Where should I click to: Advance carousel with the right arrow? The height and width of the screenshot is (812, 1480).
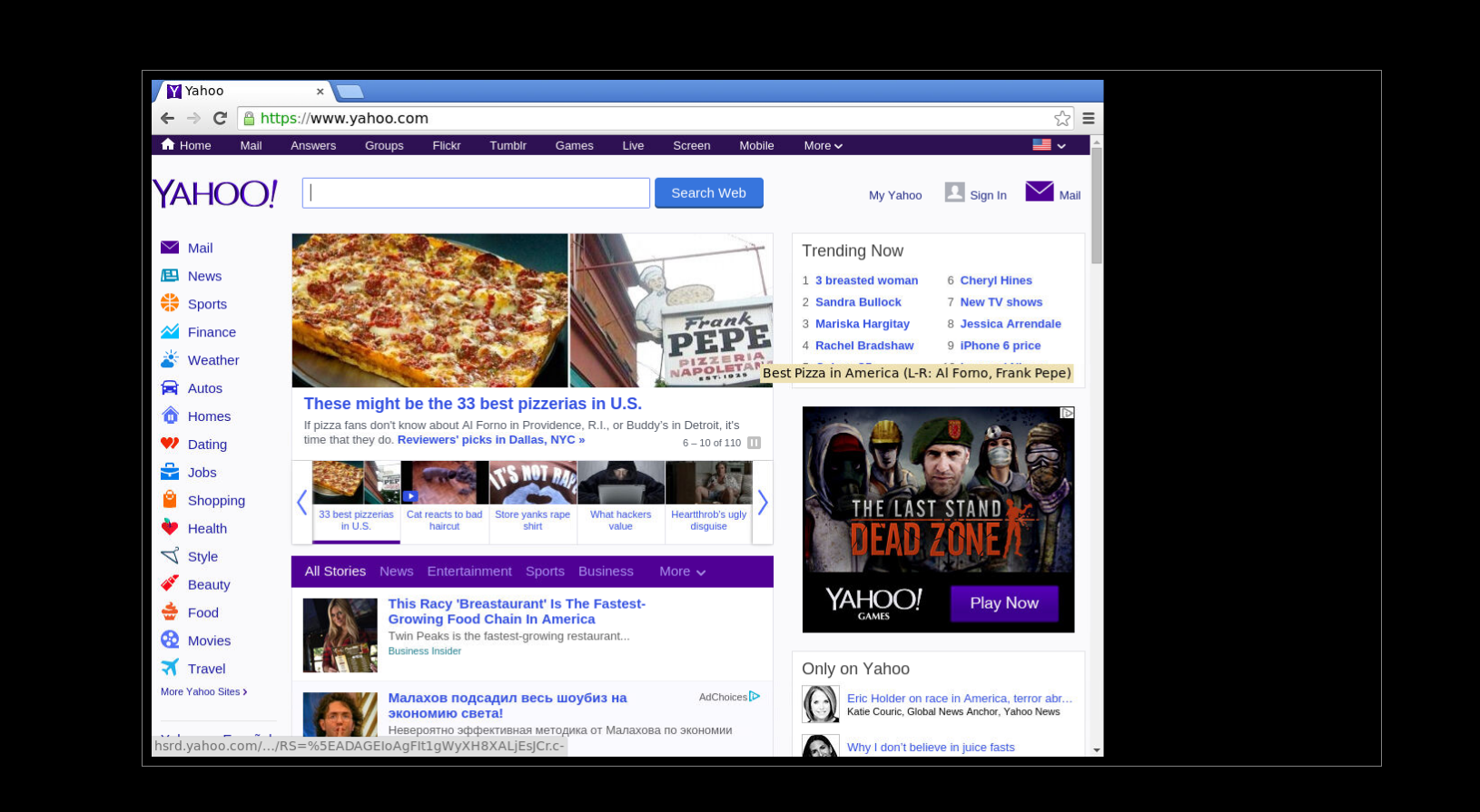pyautogui.click(x=763, y=502)
